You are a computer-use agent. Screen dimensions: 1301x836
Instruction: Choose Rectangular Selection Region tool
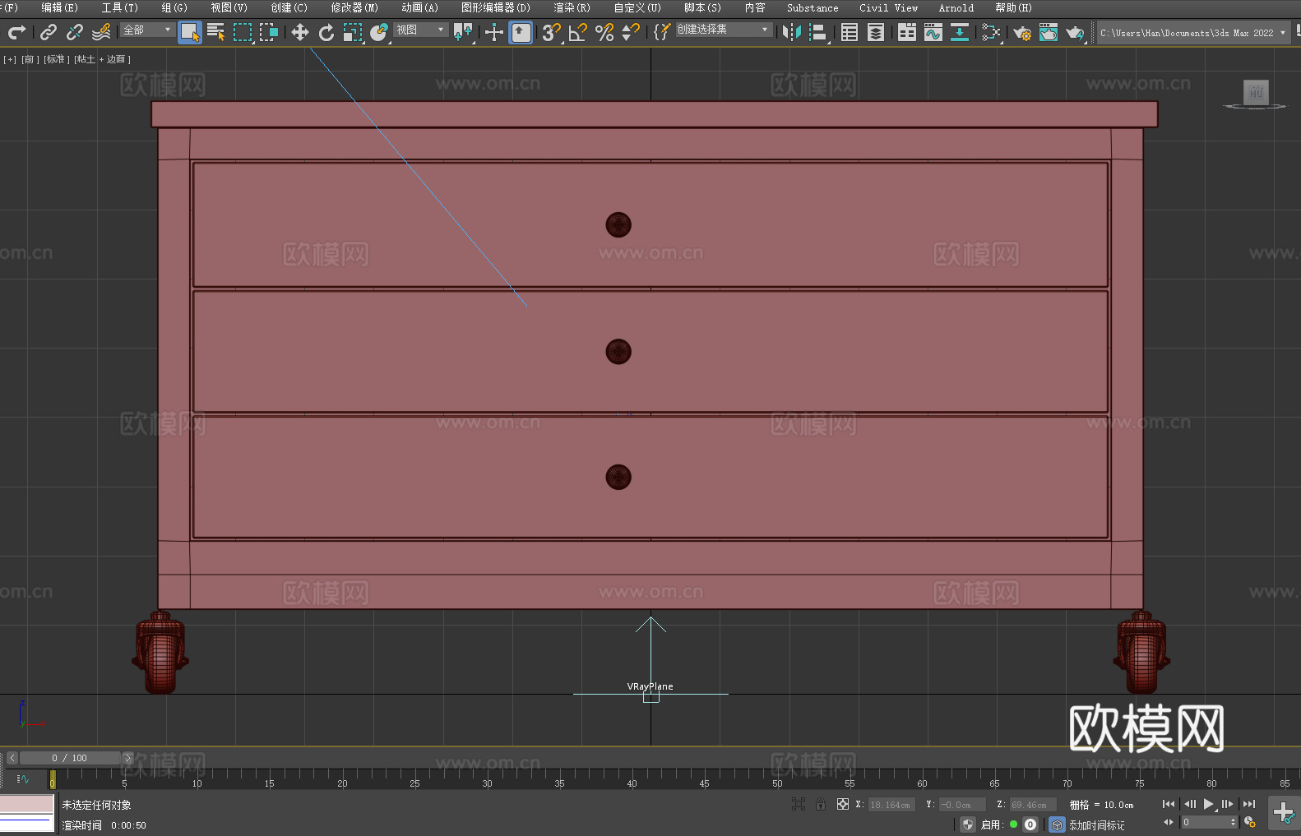coord(243,32)
